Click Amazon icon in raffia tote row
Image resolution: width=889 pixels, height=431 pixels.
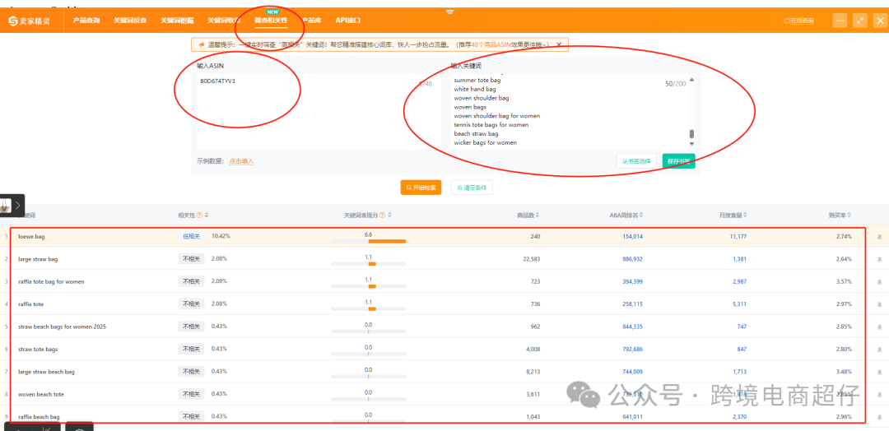(879, 304)
